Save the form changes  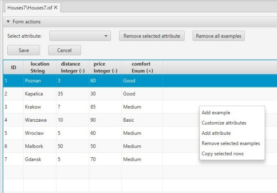24,50
